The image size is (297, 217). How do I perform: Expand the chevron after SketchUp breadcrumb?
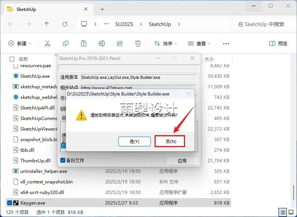point(179,24)
